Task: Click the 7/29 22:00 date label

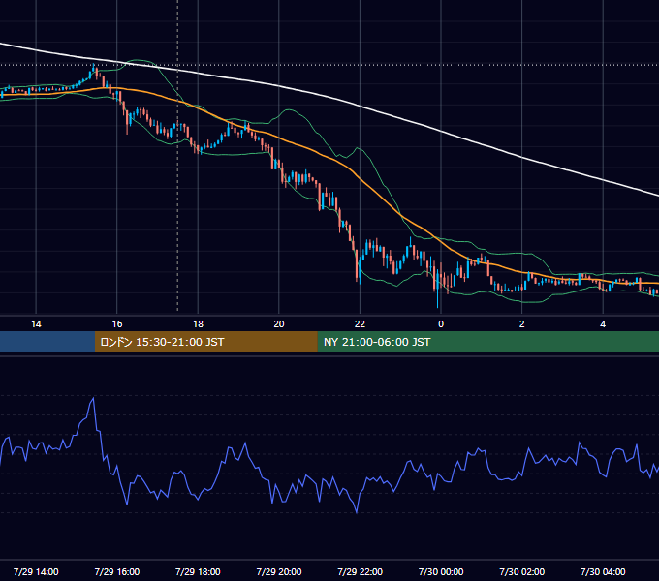Action: click(361, 571)
